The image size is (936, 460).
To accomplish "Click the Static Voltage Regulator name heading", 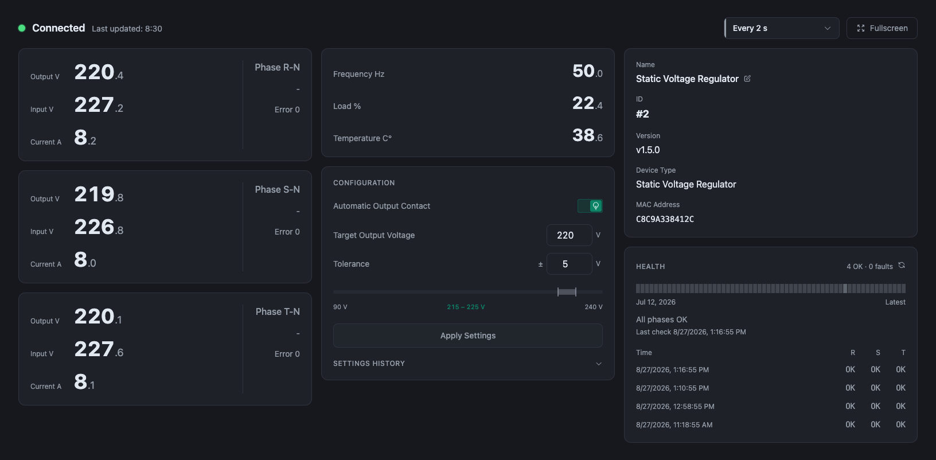I will (687, 79).
